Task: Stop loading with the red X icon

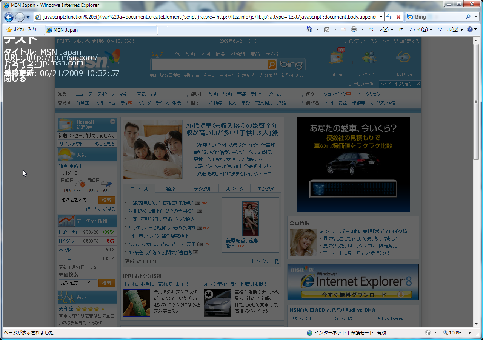Action: (398, 17)
